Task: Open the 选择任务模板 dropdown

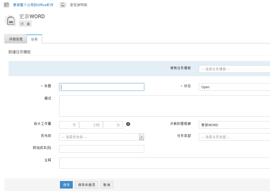Action: click(234, 69)
